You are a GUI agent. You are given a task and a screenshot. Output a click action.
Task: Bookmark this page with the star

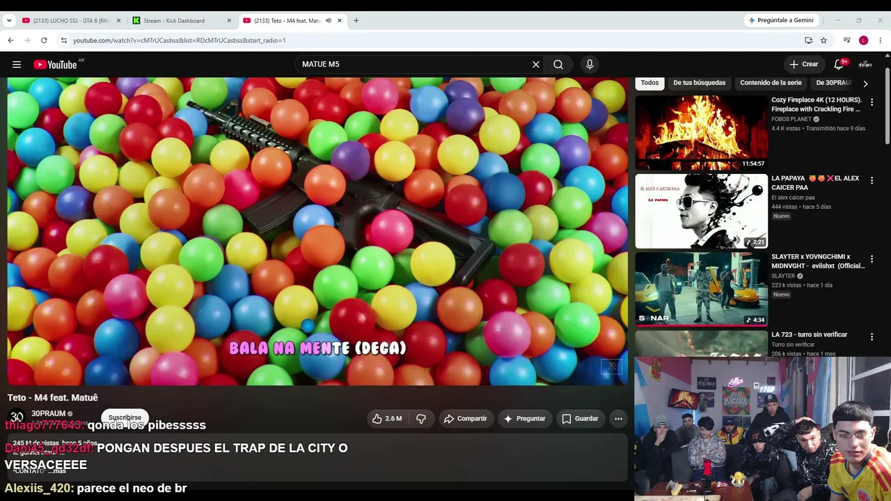pyautogui.click(x=823, y=40)
